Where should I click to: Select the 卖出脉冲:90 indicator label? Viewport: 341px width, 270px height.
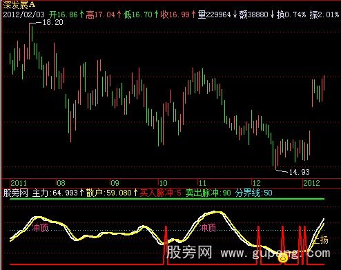point(208,193)
